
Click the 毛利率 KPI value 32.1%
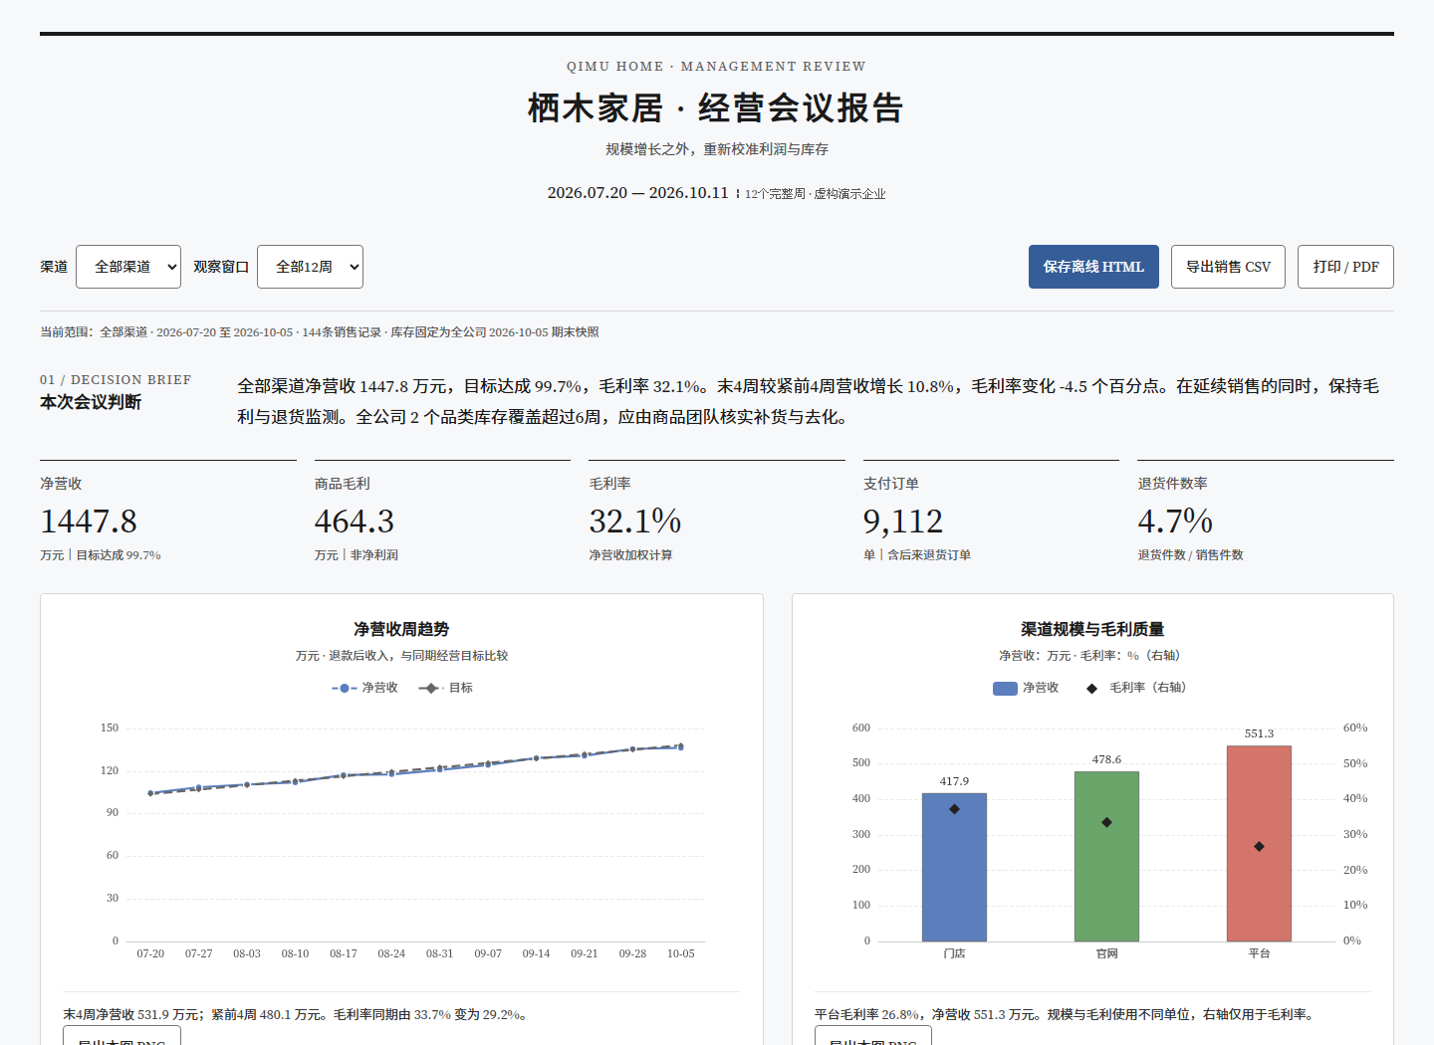pos(635,521)
